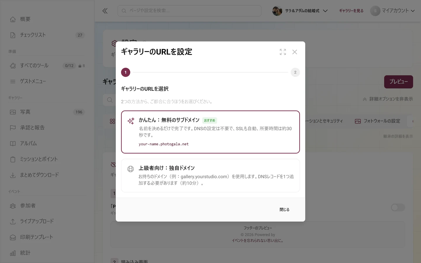Click the アルバム book icon
421x263 pixels.
[x=13, y=143]
